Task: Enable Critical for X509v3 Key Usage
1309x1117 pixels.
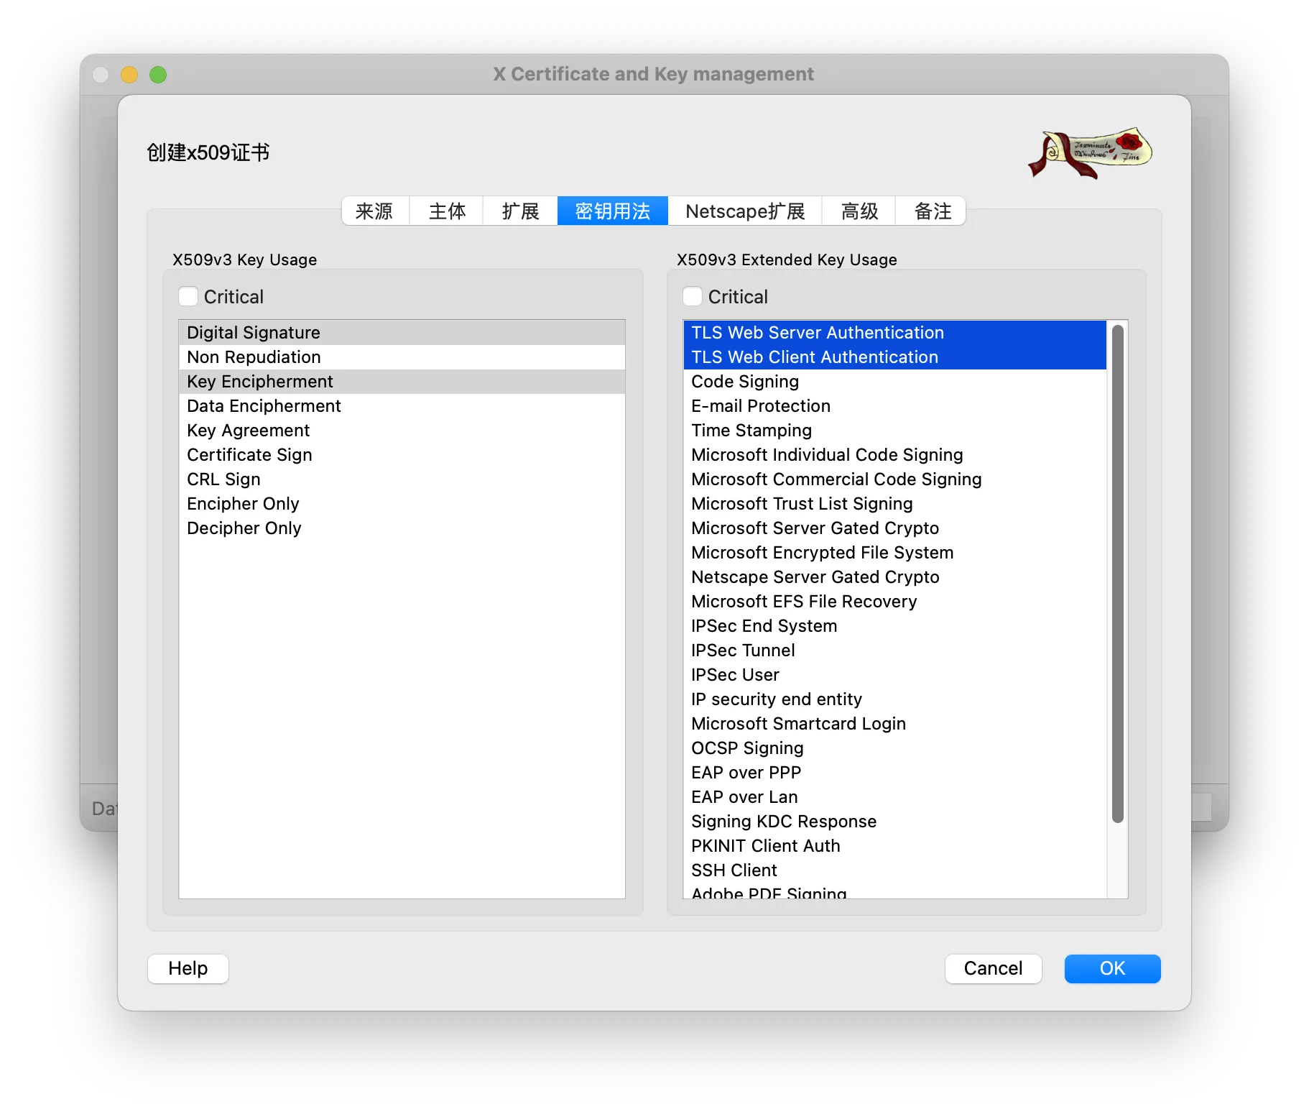Action: (188, 297)
